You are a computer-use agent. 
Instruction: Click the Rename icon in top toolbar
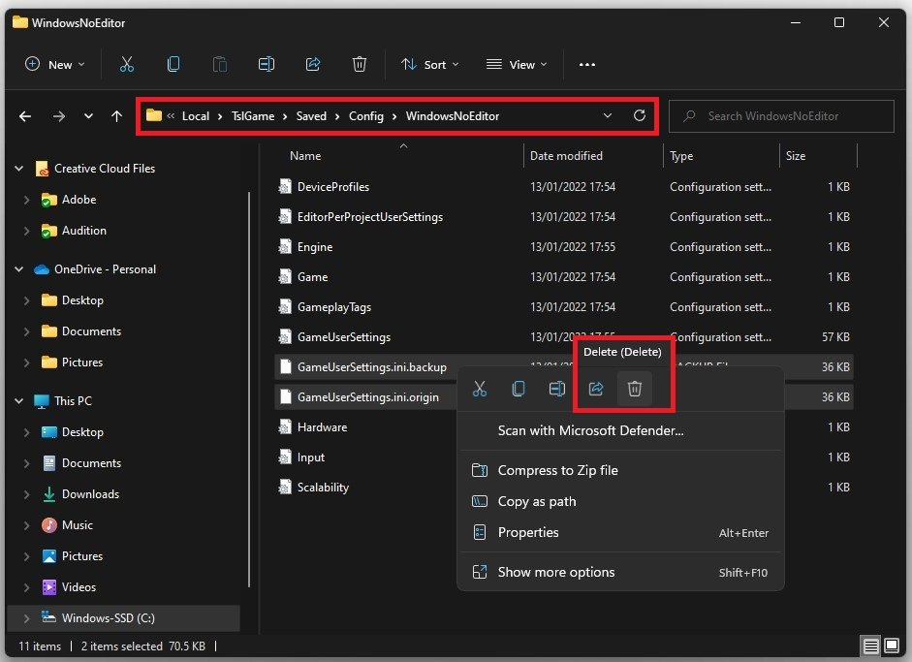click(267, 64)
